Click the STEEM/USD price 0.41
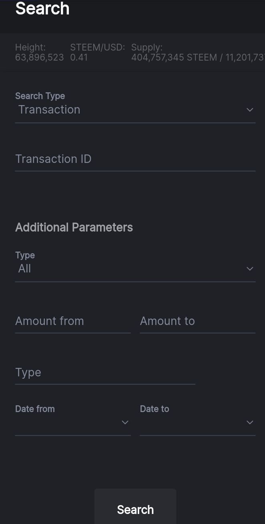The height and width of the screenshot is (524, 265). tap(79, 57)
